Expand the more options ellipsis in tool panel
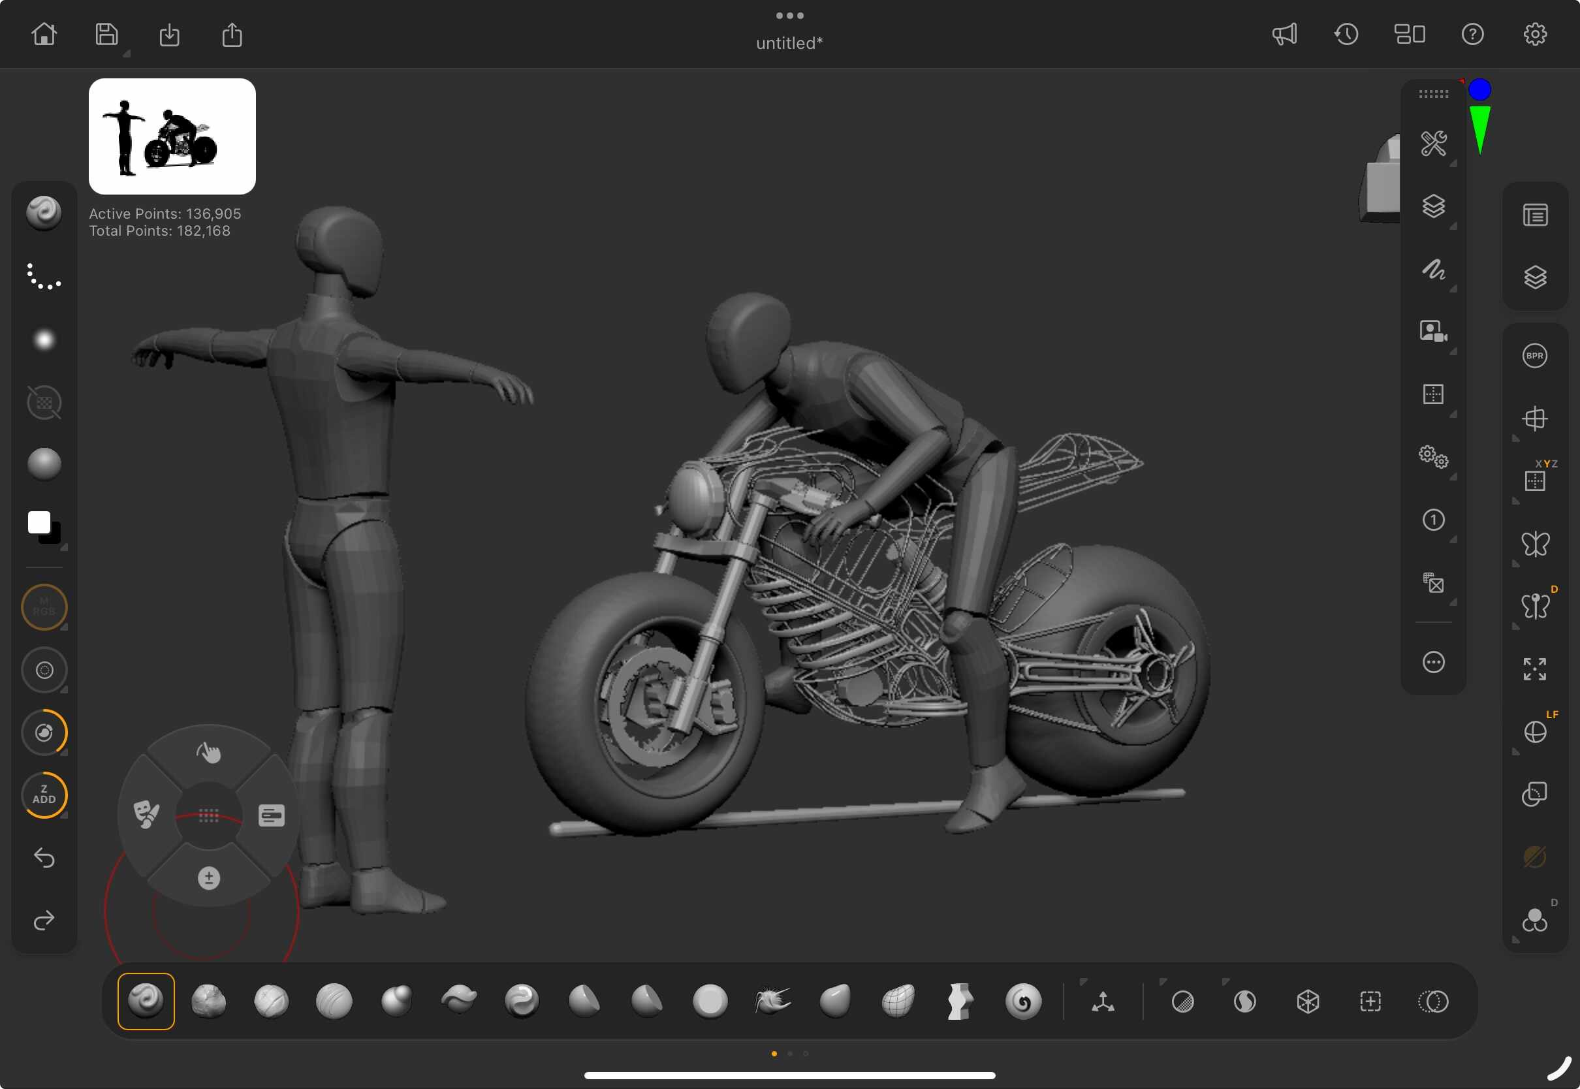The width and height of the screenshot is (1580, 1089). pos(1433,662)
